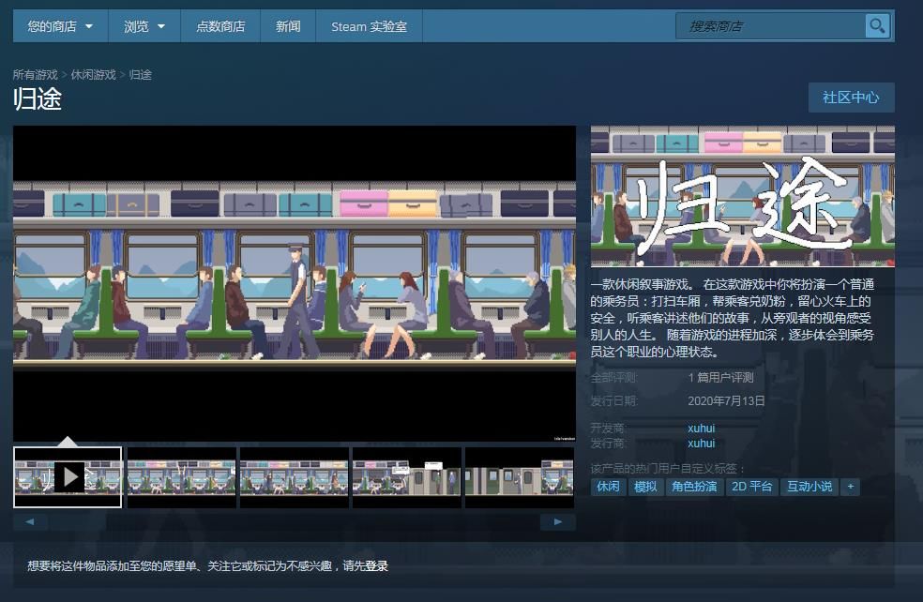Open the 社区中心 button
Screen dimensions: 923x602
851,98
